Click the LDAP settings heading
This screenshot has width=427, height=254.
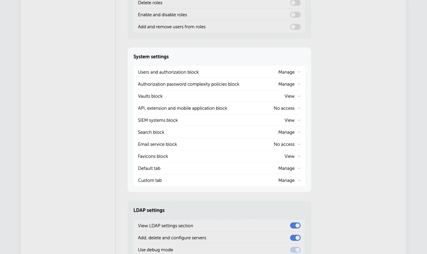(x=149, y=210)
